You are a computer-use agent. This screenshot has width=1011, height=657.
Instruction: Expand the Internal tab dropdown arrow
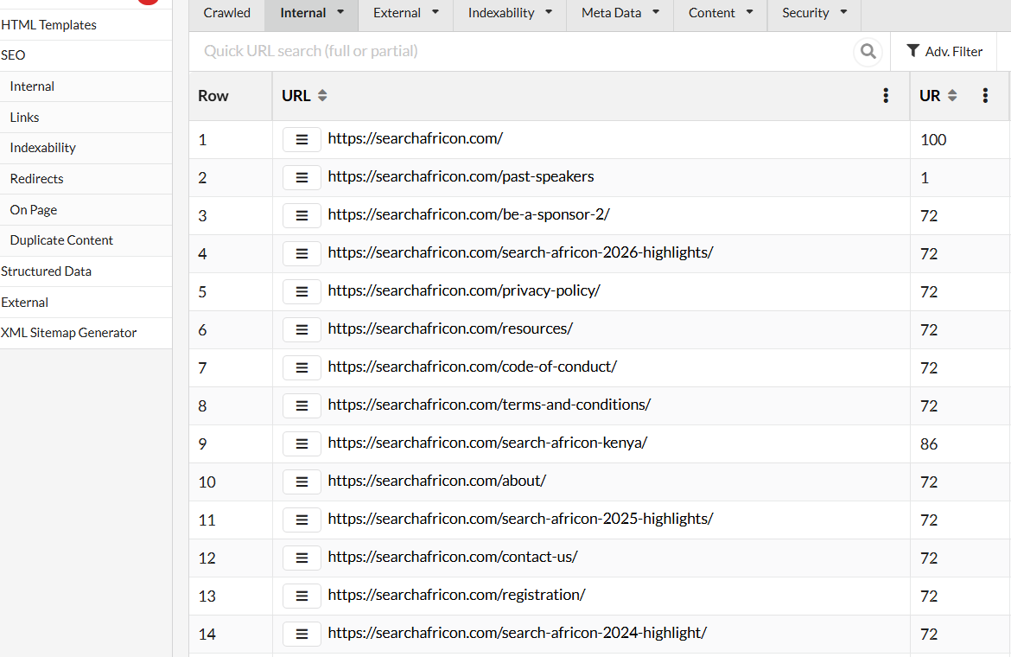pyautogui.click(x=340, y=12)
